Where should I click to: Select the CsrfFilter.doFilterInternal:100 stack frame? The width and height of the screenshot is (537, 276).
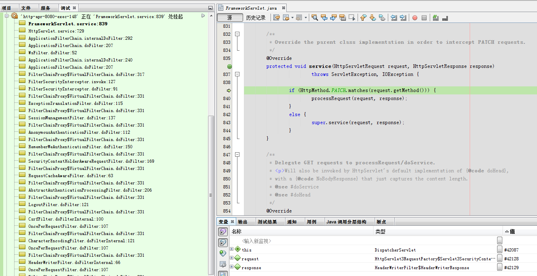click(66, 219)
